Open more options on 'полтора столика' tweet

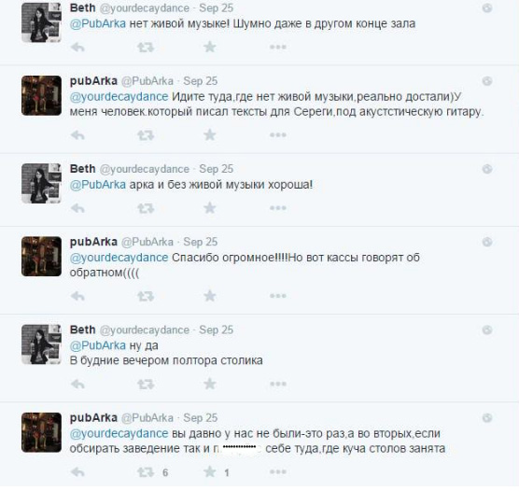(278, 384)
